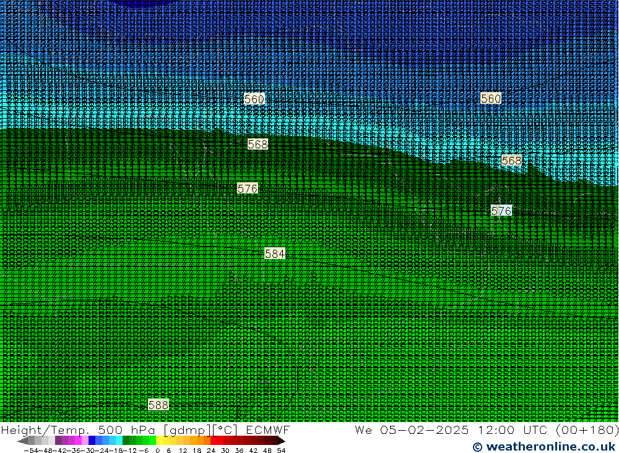Click the '-12' legend value
Screen dimensions: 619x453
pyautogui.click(x=129, y=451)
